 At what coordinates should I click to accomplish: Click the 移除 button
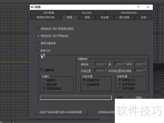pos(139,97)
